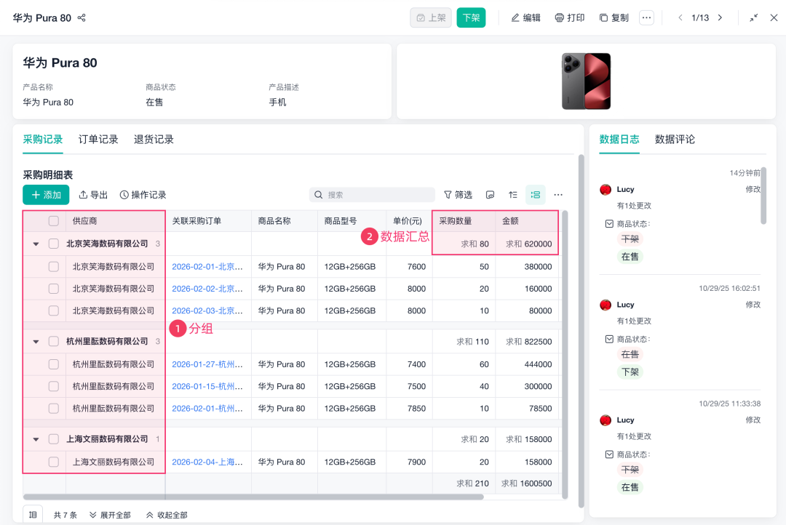Open order link 2026-01-27-杭州…

(207, 365)
